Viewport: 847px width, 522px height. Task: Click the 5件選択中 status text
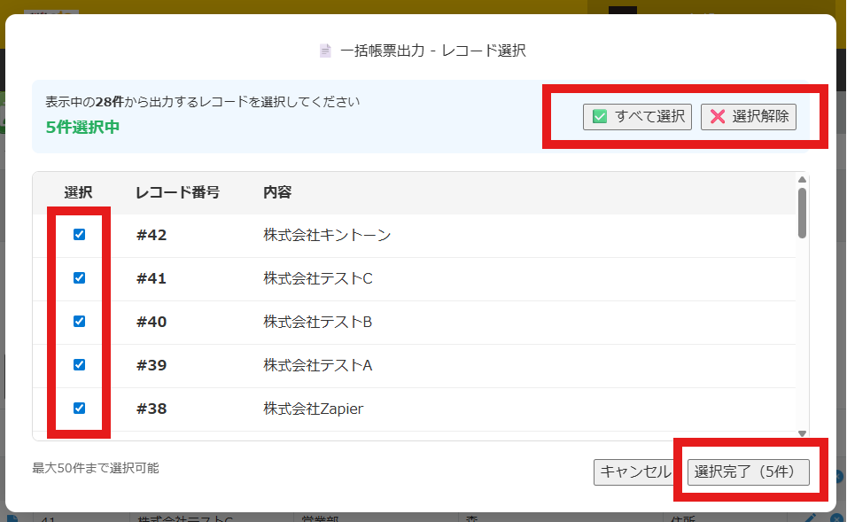click(x=82, y=127)
